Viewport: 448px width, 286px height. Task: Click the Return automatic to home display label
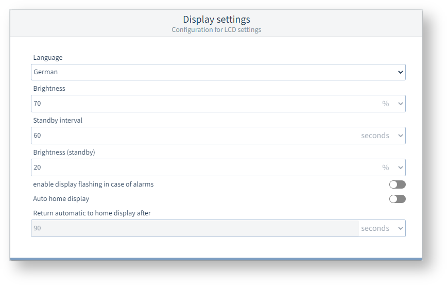click(92, 213)
